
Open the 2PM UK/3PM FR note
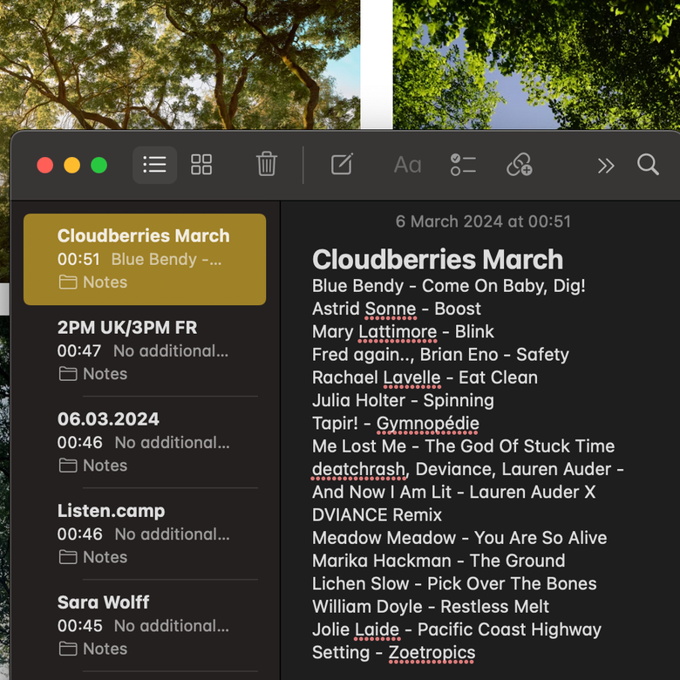tap(145, 350)
